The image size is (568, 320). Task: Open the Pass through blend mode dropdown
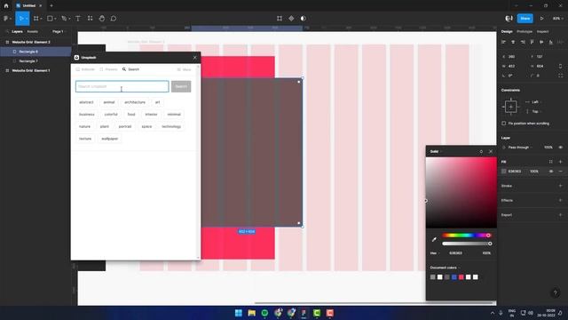pyautogui.click(x=520, y=148)
